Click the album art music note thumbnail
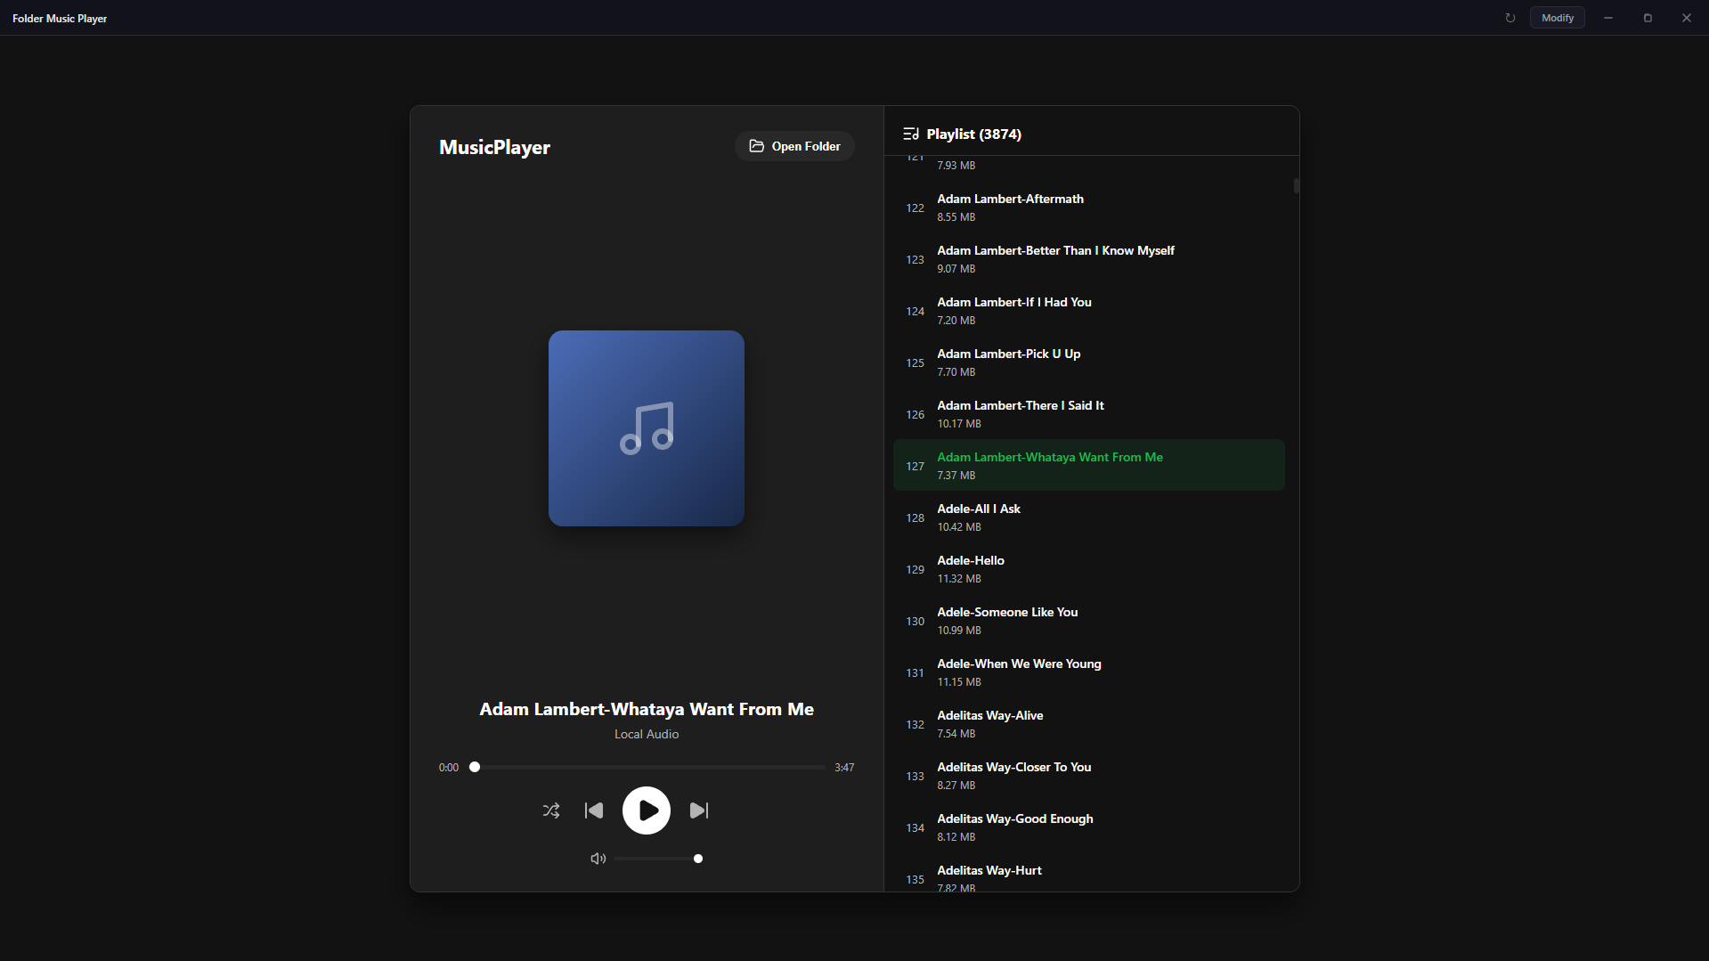 tap(647, 428)
